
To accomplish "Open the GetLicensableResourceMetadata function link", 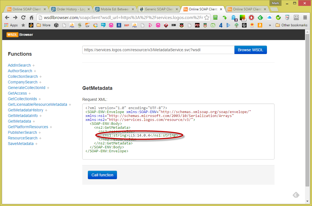I will (37, 104).
